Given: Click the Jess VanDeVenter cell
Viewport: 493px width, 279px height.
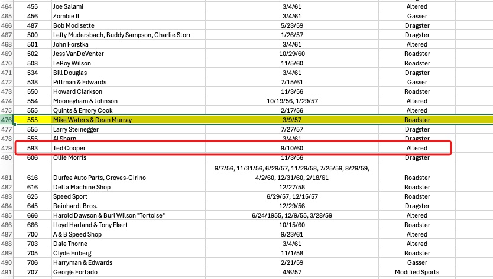Looking at the screenshot, I should pos(128,54).
